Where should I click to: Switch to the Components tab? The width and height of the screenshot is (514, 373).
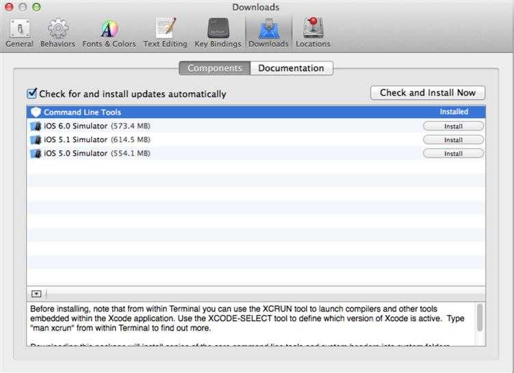coord(215,68)
